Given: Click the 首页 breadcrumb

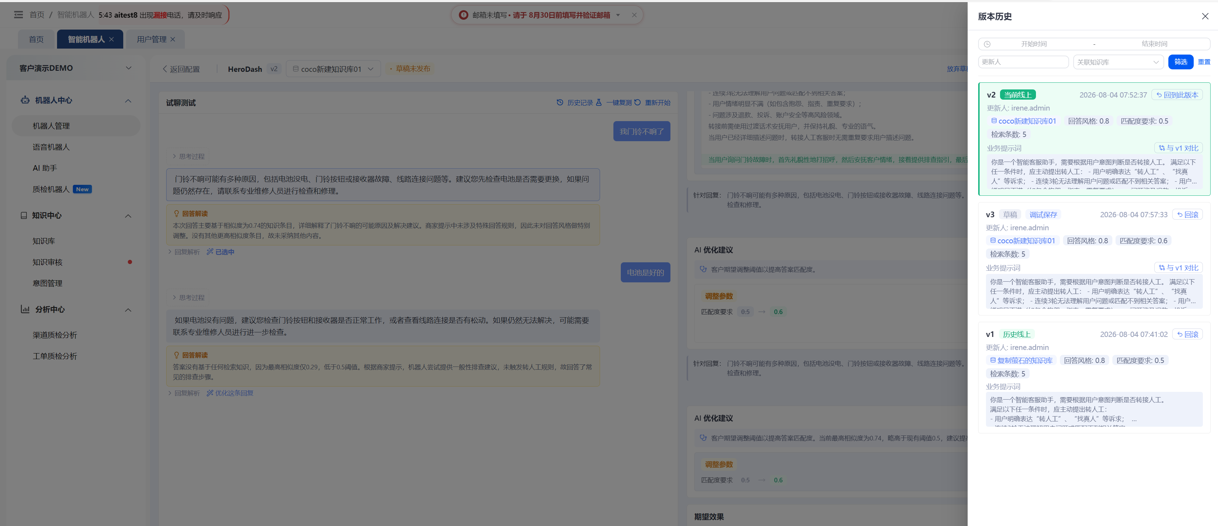Looking at the screenshot, I should [x=37, y=15].
